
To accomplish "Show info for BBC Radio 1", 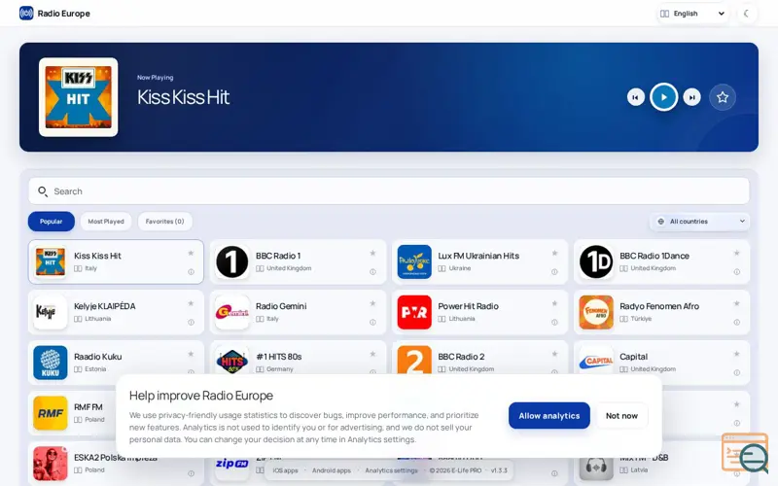I will pyautogui.click(x=372, y=272).
